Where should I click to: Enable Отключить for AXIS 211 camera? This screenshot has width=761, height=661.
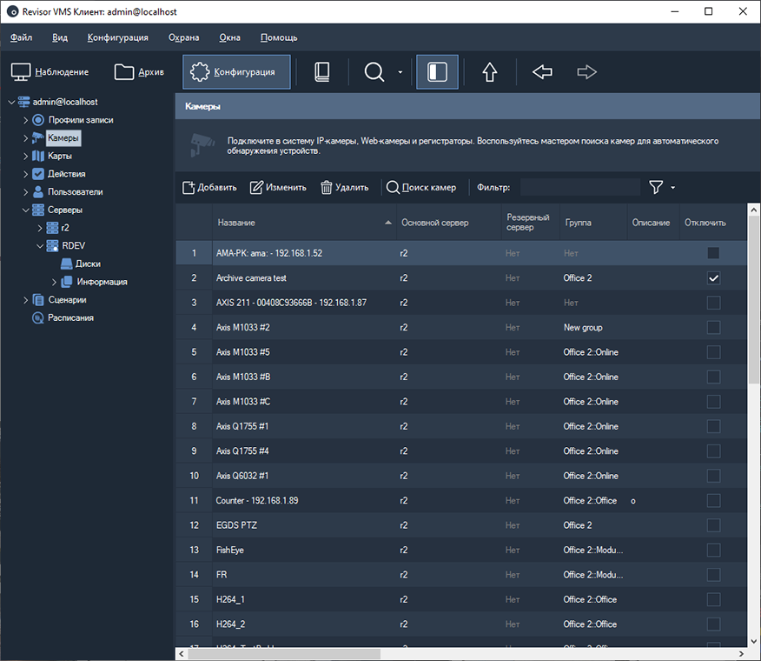[714, 303]
